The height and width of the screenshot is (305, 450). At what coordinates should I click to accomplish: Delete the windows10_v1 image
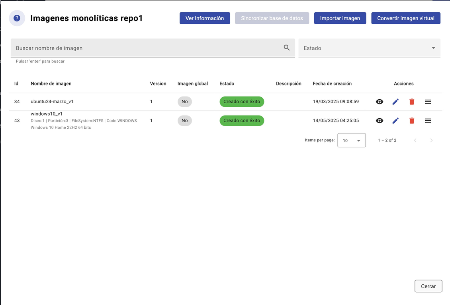point(412,121)
